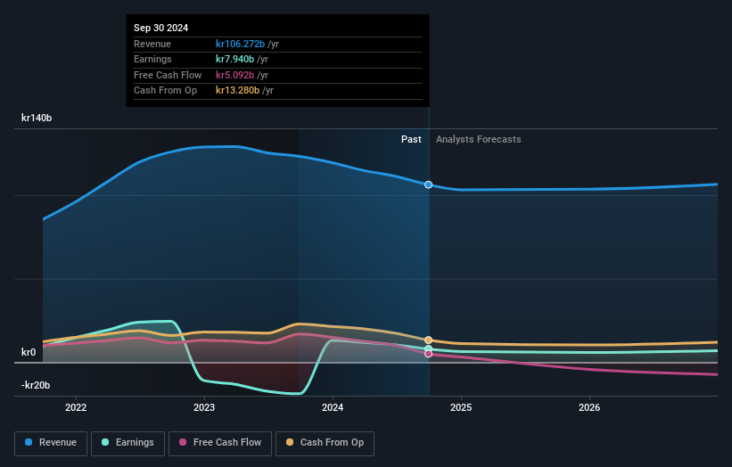Image resolution: width=732 pixels, height=467 pixels.
Task: Click the kr13.280b cash from op value
Action: [x=238, y=91]
